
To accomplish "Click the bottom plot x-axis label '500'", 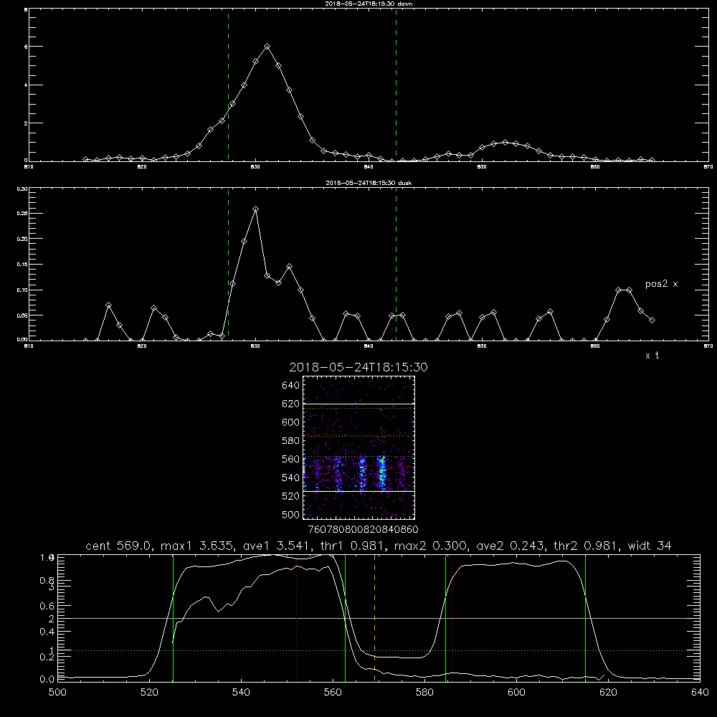I will (57, 693).
